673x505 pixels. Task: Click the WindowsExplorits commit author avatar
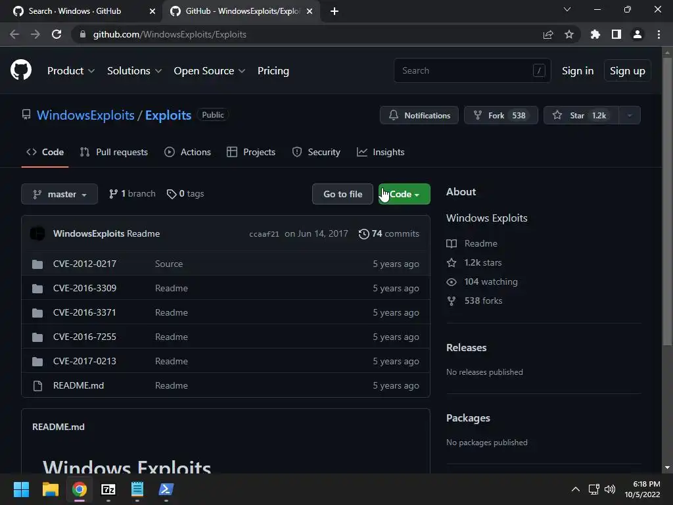point(37,233)
